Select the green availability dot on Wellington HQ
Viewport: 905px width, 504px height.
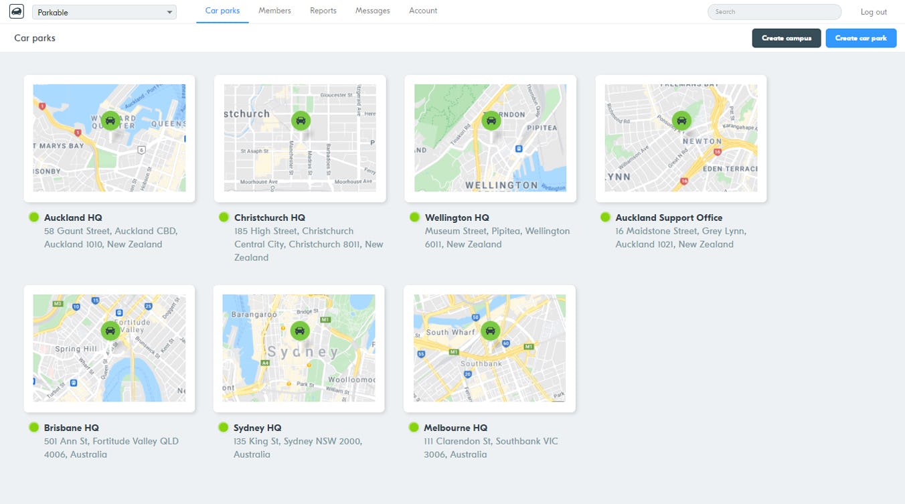[414, 217]
